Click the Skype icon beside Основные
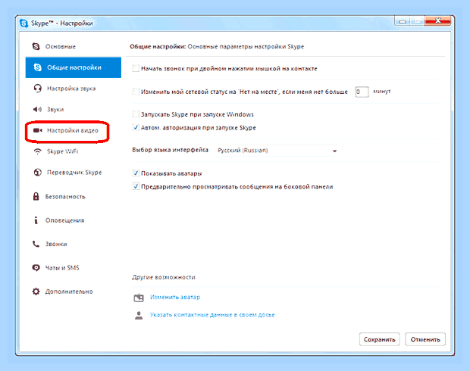Viewport: 470px width, 371px height. pos(36,46)
